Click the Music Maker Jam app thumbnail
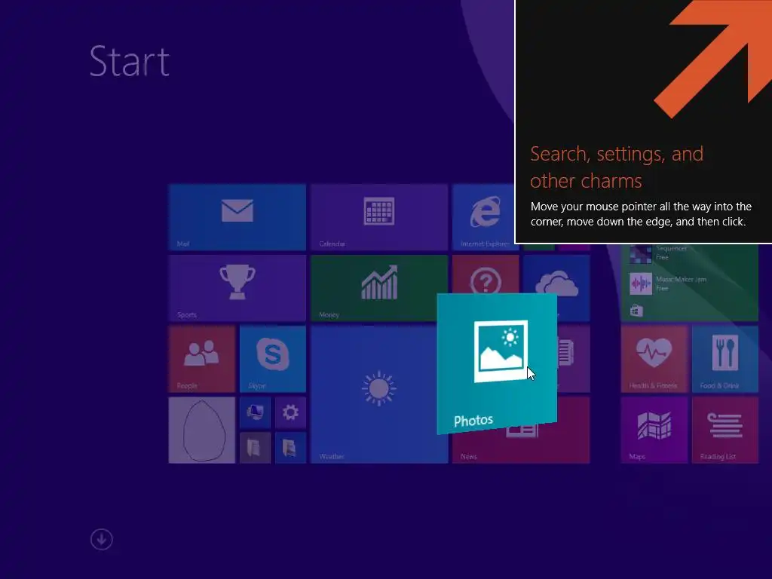The height and width of the screenshot is (579, 772). 641,283
